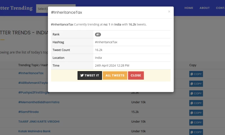Open the Contact nav link

220,8
